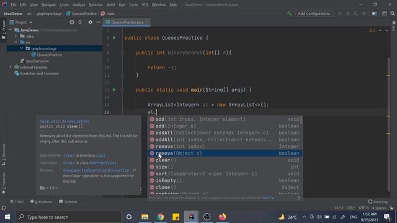This screenshot has height=223, width=397.
Task: Open the VCS menu
Action: coord(145,4)
